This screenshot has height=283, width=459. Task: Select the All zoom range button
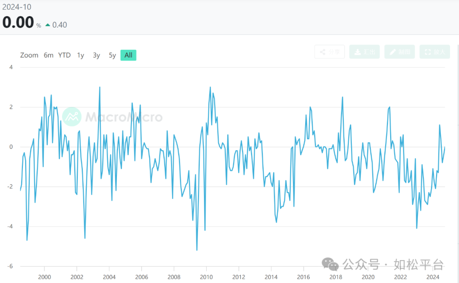coord(128,55)
